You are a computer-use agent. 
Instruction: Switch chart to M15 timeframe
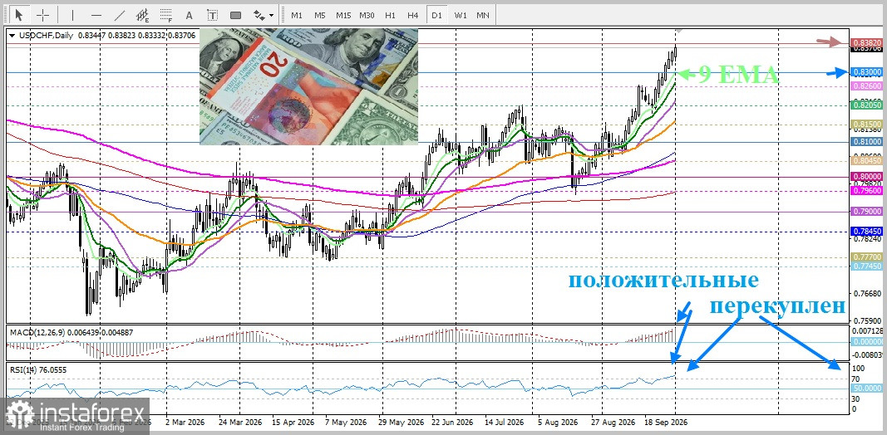(x=343, y=15)
